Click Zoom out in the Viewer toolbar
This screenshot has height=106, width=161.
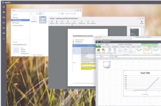tap(68, 22)
